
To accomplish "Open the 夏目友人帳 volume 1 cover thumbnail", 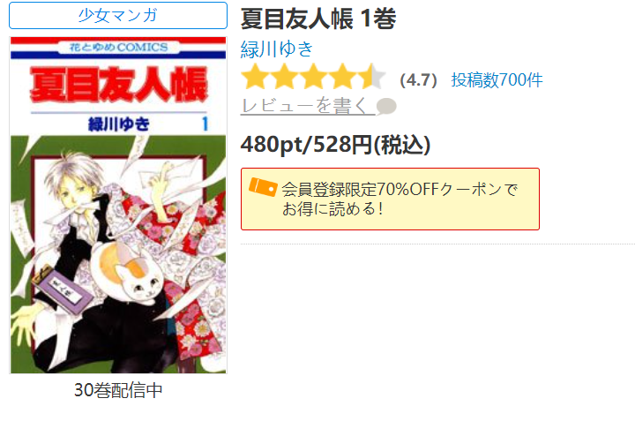I will coord(118,205).
